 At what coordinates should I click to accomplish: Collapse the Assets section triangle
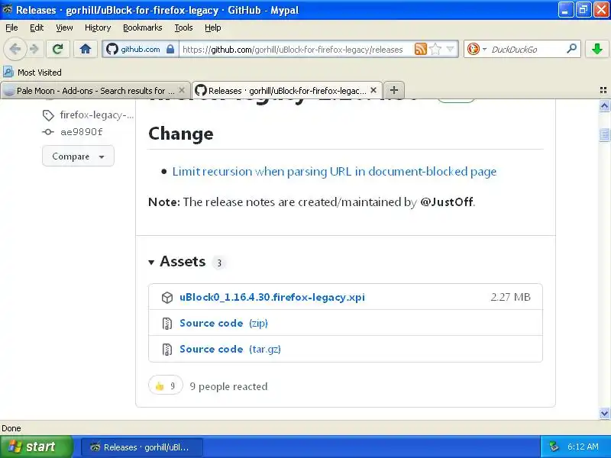coord(151,262)
